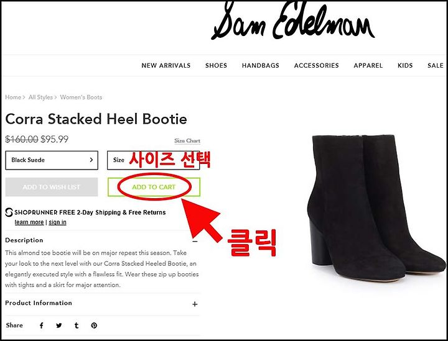This screenshot has height=341, width=448.
Task: Click the ShopRunner sign in link
Action: tap(57, 222)
